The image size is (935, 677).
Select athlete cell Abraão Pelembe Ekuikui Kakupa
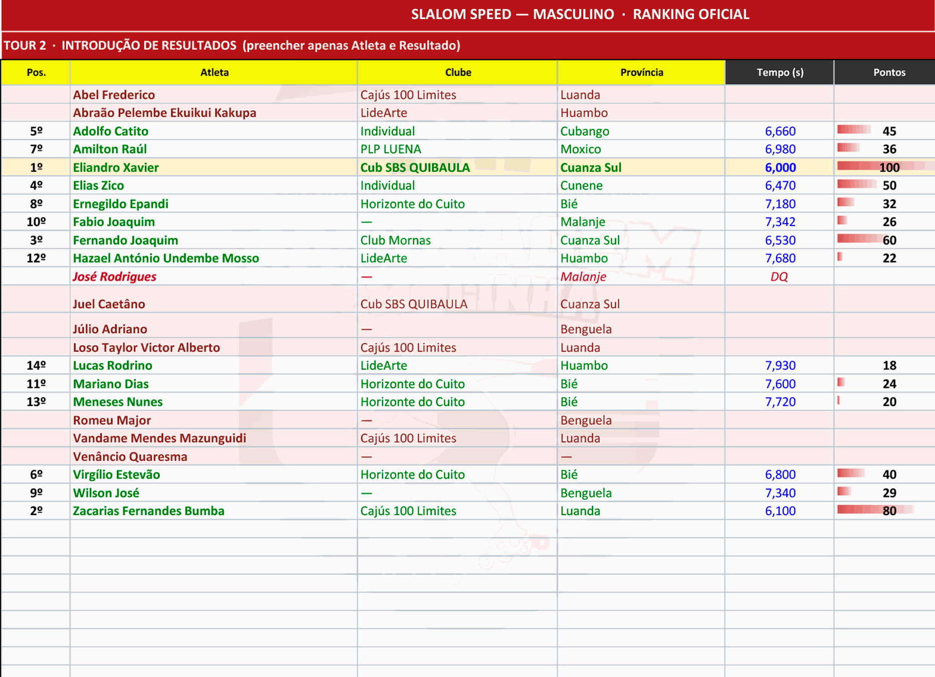coord(214,113)
